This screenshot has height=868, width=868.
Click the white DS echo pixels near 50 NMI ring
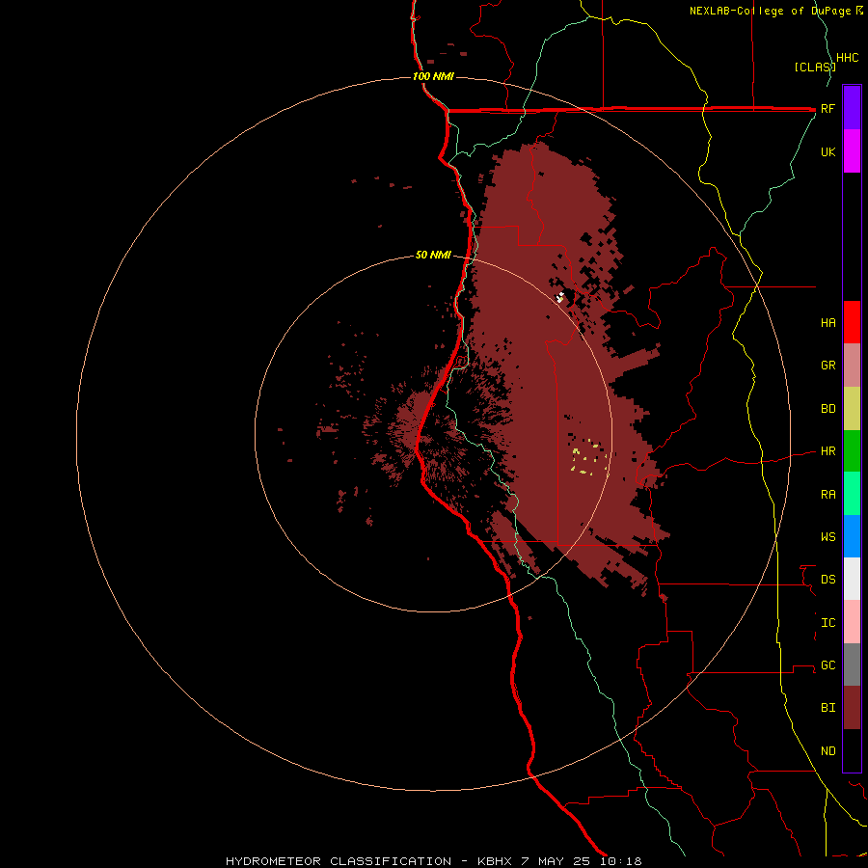(x=560, y=297)
